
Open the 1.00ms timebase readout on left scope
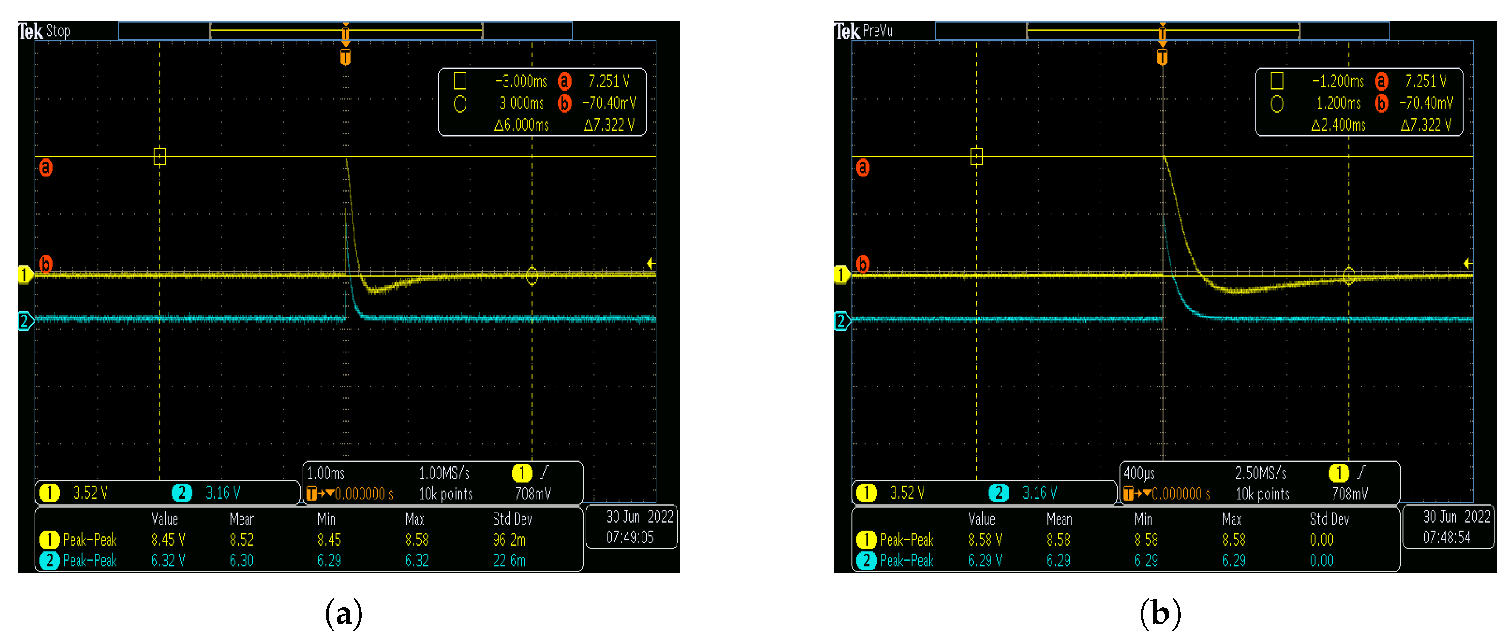pos(326,473)
